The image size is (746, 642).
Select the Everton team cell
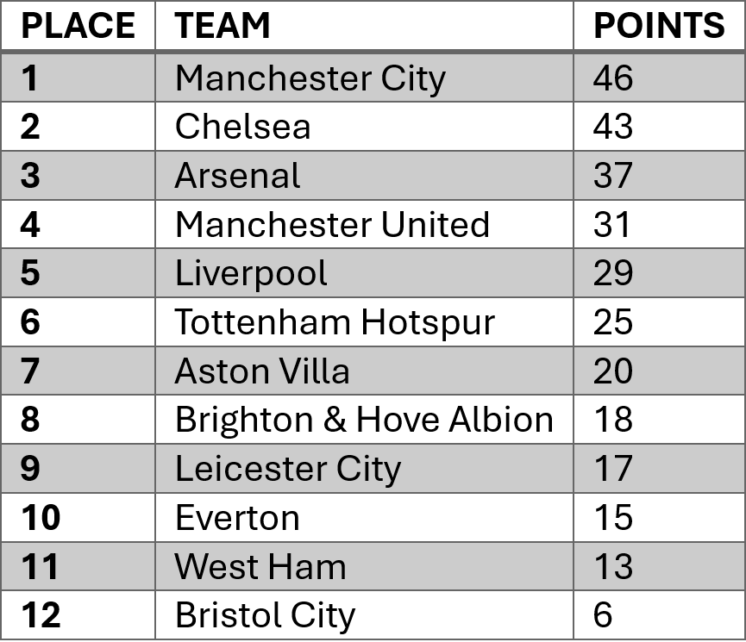[x=237, y=518]
